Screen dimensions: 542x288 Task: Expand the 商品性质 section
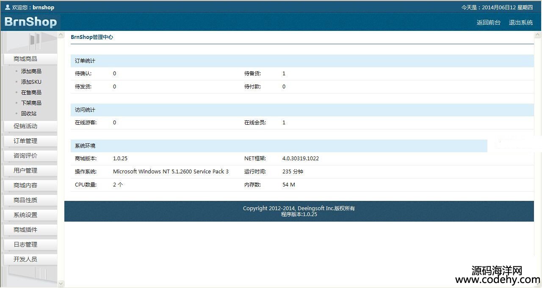click(x=25, y=200)
